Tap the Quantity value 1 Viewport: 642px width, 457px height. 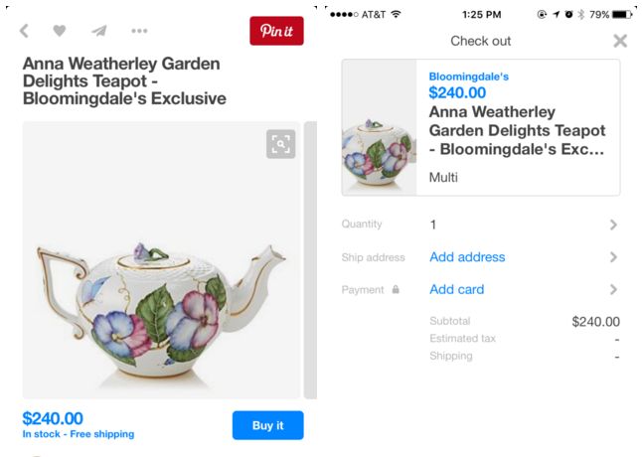[x=433, y=225]
